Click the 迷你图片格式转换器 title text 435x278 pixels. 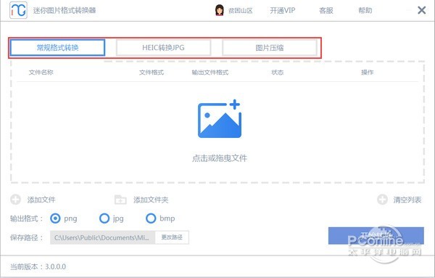pos(65,11)
